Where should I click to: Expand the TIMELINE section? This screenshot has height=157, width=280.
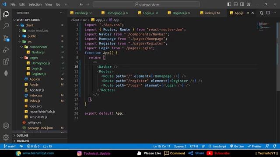click(x=23, y=141)
